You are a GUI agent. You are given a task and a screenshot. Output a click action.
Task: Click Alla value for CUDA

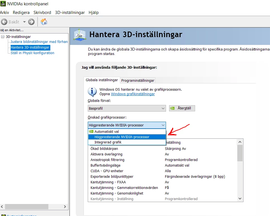pyautogui.click(x=168, y=171)
